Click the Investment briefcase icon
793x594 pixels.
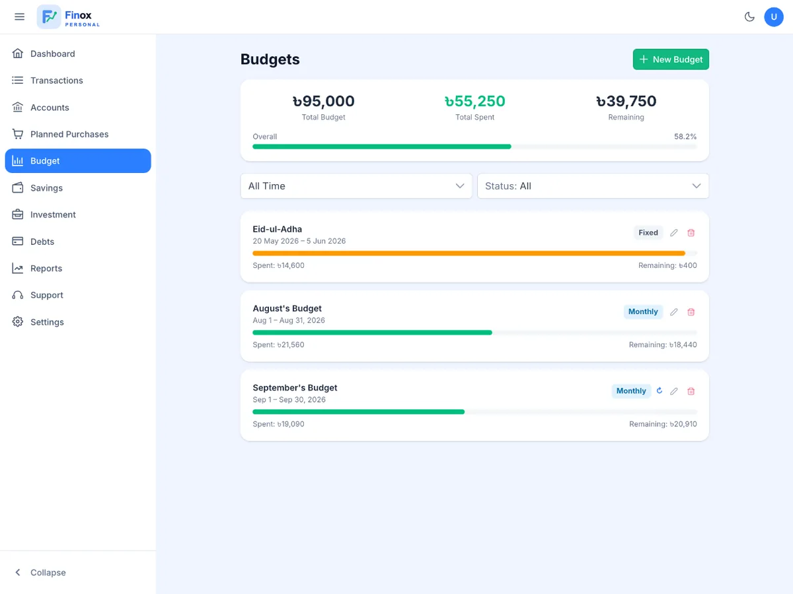tap(18, 214)
